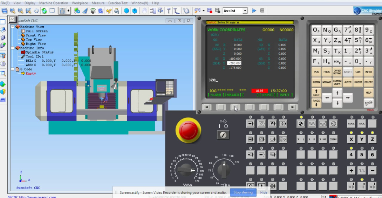Open the view mode toolbar dropdown arrow
The image size is (382, 198).
[68, 11]
